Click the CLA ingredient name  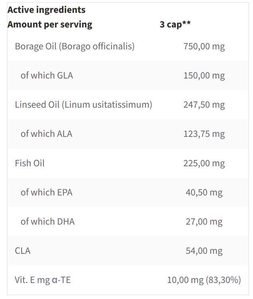click(x=23, y=251)
